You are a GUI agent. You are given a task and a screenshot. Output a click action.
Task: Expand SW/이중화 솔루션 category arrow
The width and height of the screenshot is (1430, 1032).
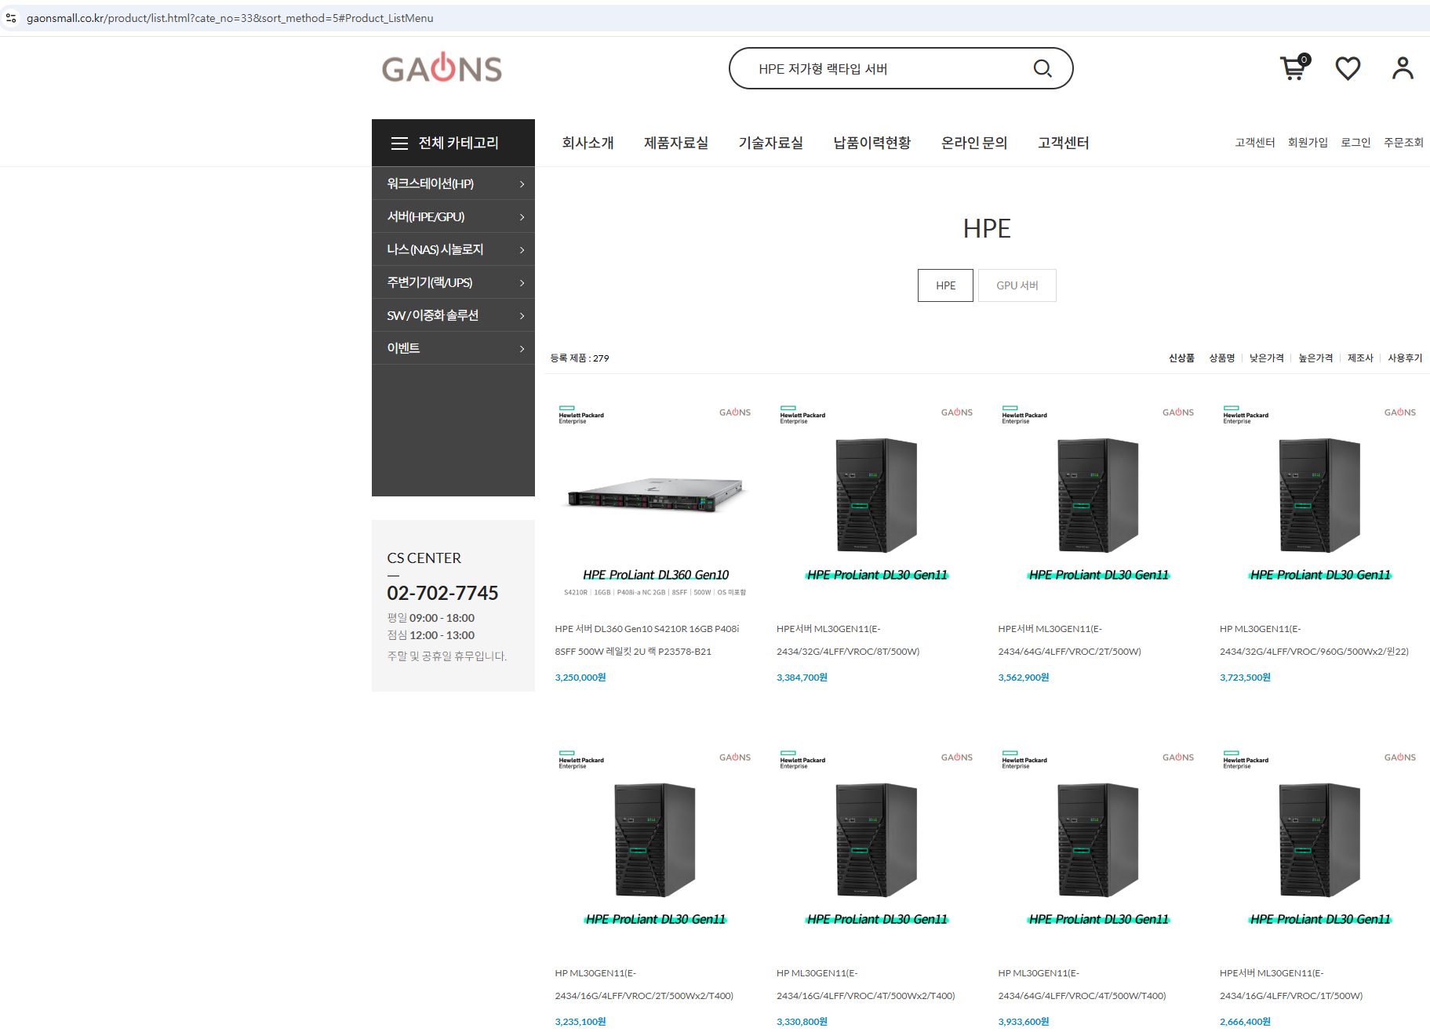[522, 316]
